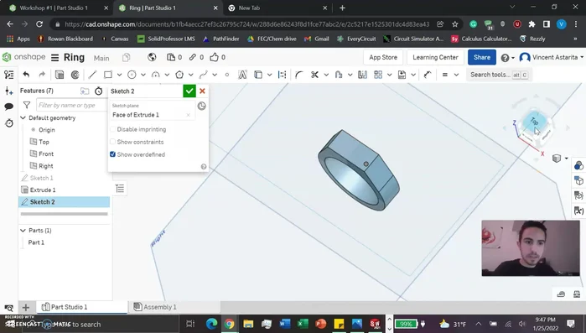Click the circular toolbar icon before Line
586x333 pixels.
[x=75, y=75]
